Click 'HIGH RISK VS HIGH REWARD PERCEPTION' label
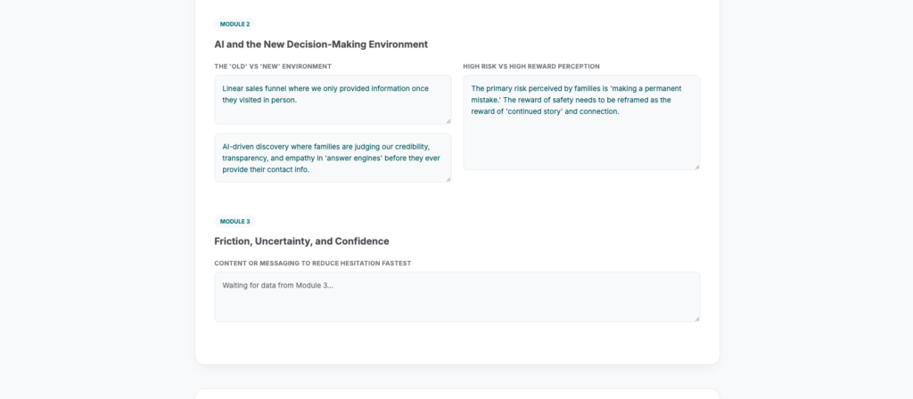 (531, 66)
